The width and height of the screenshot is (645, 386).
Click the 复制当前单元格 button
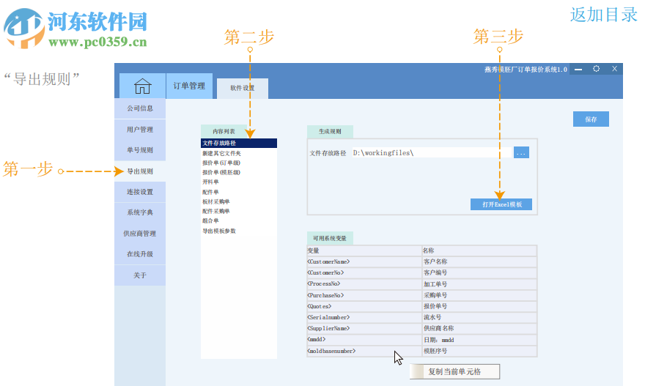[454, 371]
